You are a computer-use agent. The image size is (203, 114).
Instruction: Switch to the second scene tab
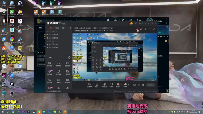coord(57,28)
